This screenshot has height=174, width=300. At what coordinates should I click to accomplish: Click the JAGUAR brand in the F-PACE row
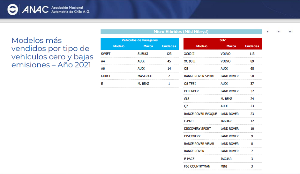226,121
